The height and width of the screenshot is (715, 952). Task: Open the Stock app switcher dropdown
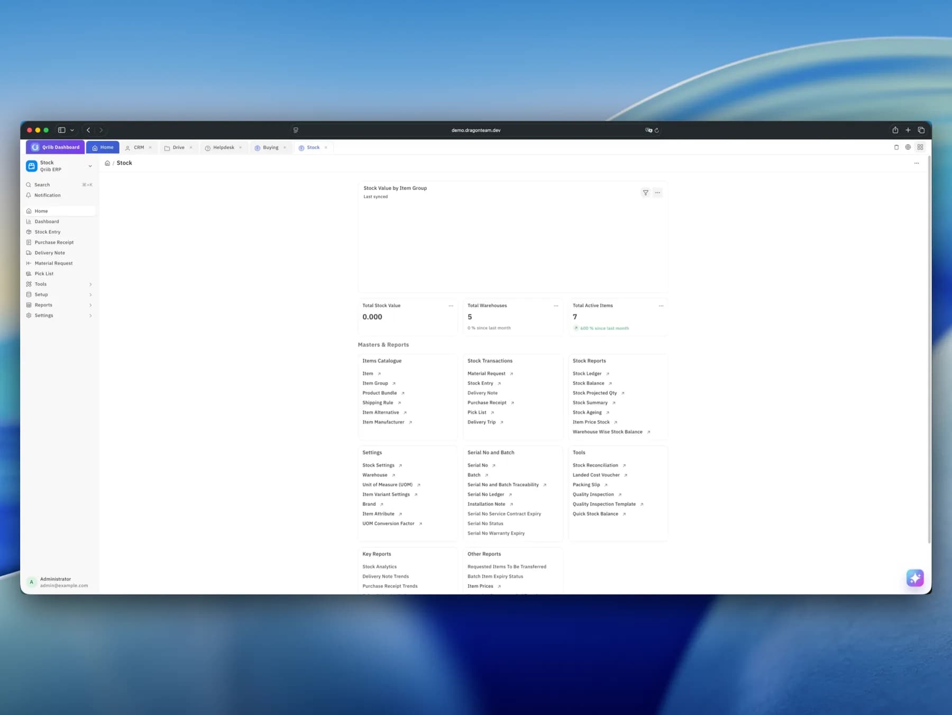[x=59, y=166]
